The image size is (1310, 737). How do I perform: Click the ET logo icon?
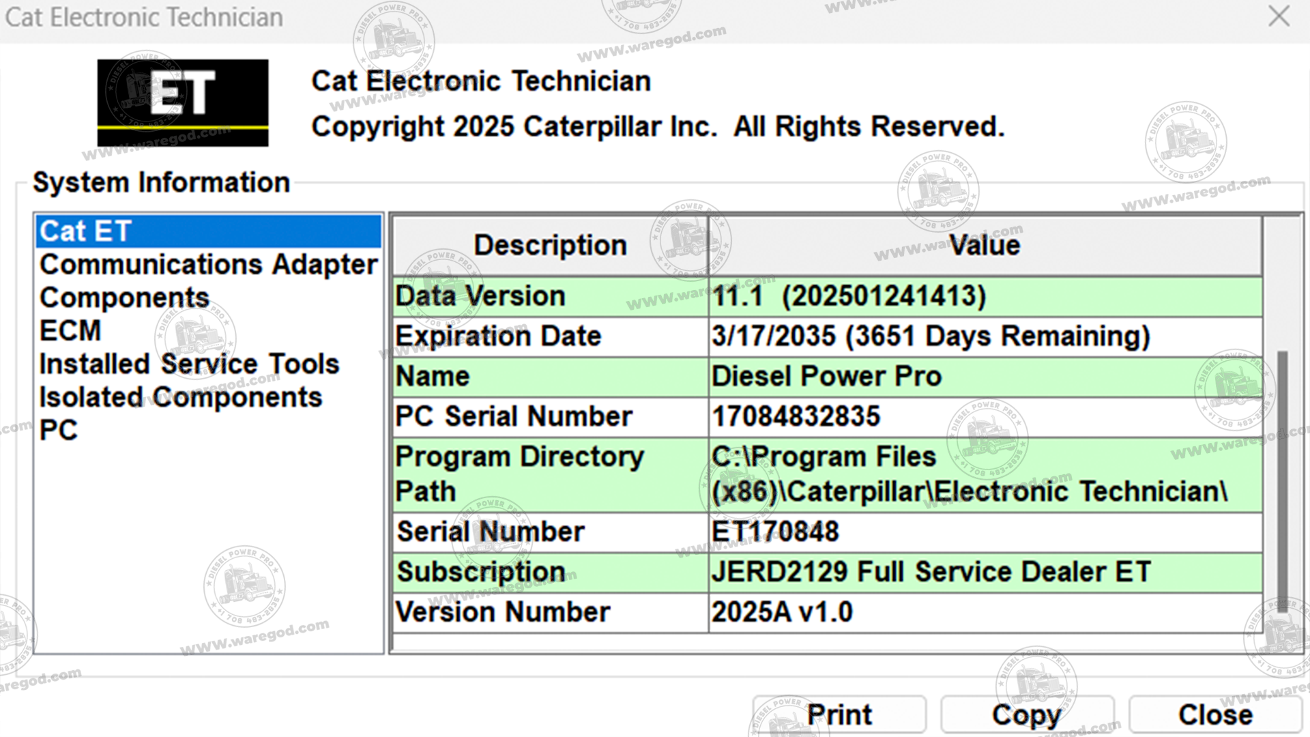(x=183, y=102)
